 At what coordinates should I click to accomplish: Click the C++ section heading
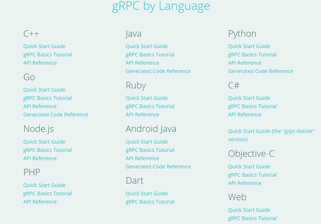tap(31, 34)
